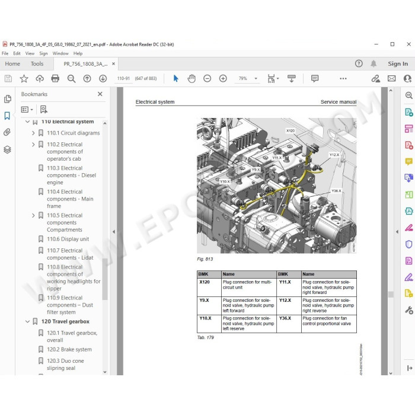The width and height of the screenshot is (415, 415).
Task: Activate the Hand pan tool
Action: pyautogui.click(x=191, y=78)
